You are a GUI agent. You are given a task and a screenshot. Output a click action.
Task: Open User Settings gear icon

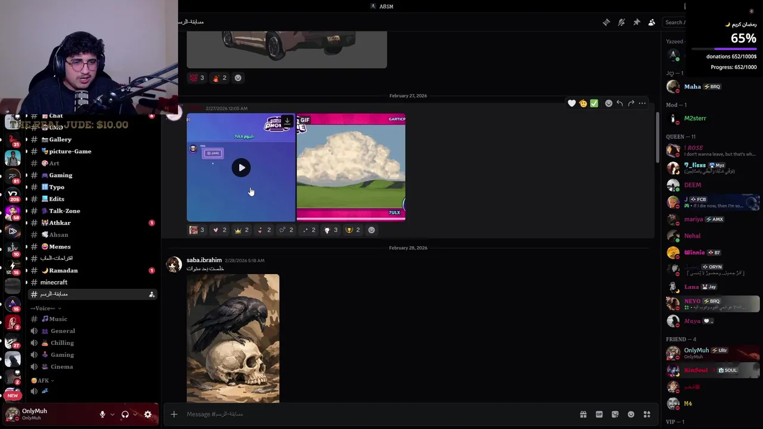pos(148,414)
